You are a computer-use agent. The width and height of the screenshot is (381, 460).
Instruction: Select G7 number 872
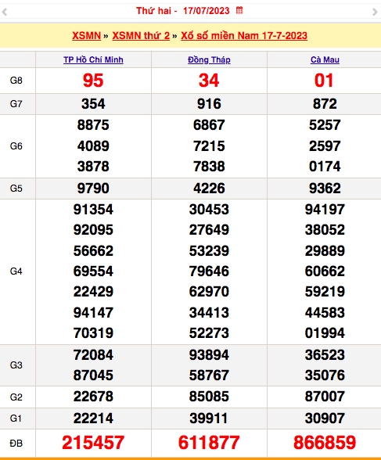325,104
